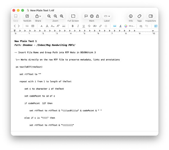Toggle italic formatting
This screenshot has height=150, width=169.
78,26
